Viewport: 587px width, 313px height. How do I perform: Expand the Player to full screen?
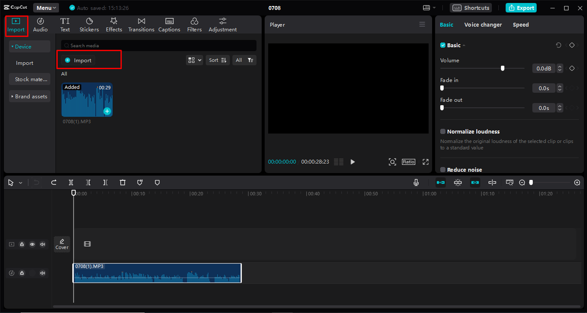click(x=426, y=162)
